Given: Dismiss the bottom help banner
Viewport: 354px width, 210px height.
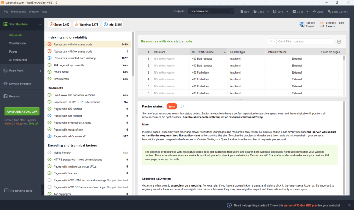Looking at the screenshot, I should point(349,205).
